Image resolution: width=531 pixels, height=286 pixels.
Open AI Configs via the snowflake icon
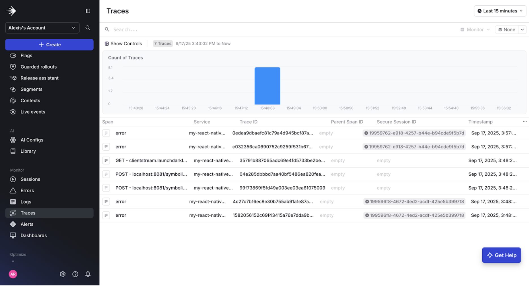(x=13, y=140)
